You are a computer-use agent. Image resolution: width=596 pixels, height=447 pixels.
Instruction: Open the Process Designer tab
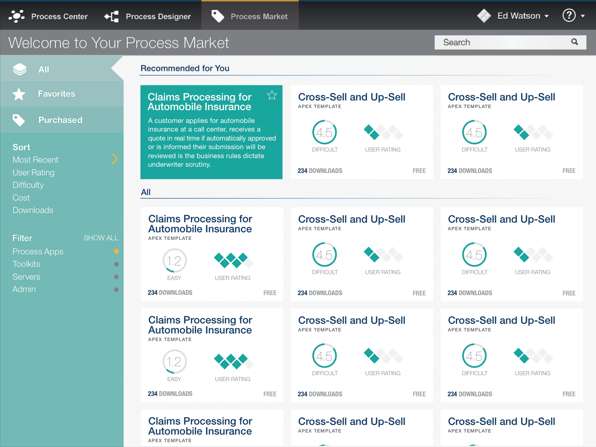[147, 16]
